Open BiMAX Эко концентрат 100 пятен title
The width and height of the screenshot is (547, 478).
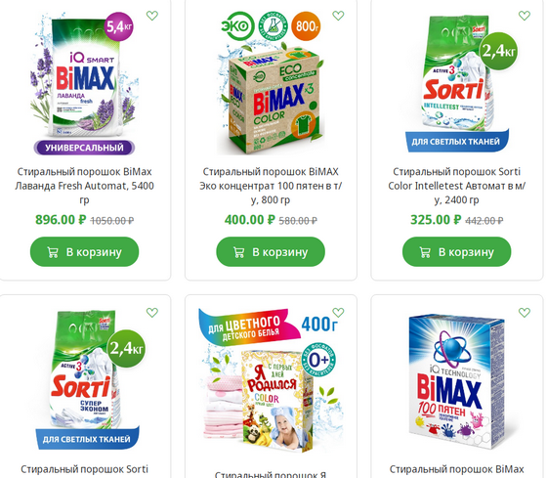click(271, 186)
